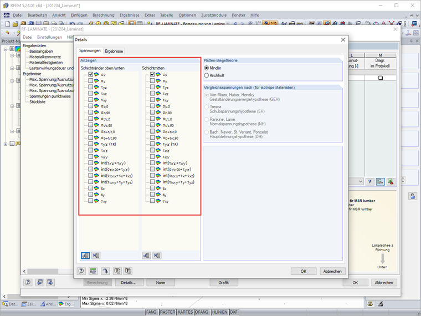Click reset to default arrow icon in Details
Screen dimensions: 421x316
(105, 271)
